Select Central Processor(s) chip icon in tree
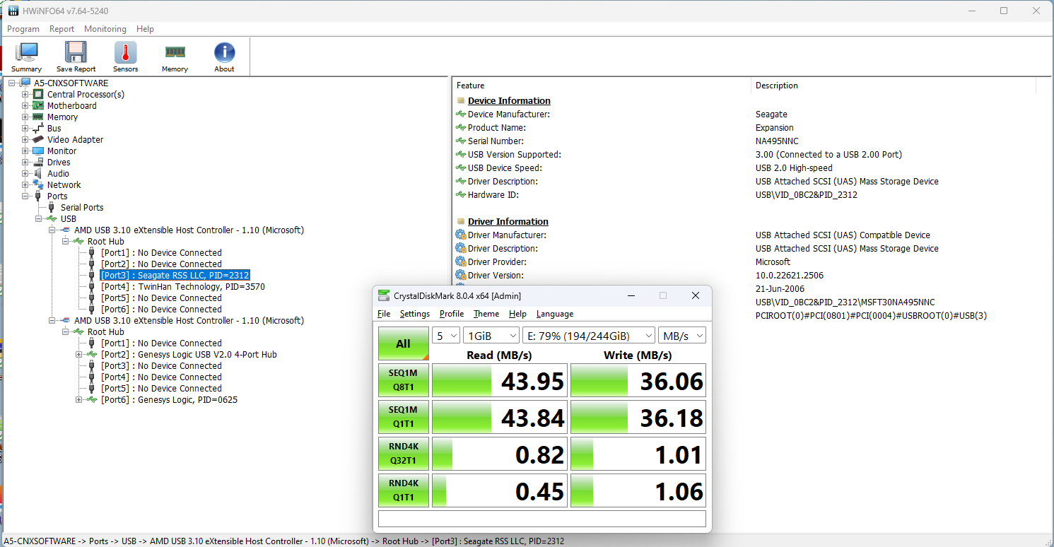Image resolution: width=1054 pixels, height=547 pixels. [x=38, y=94]
